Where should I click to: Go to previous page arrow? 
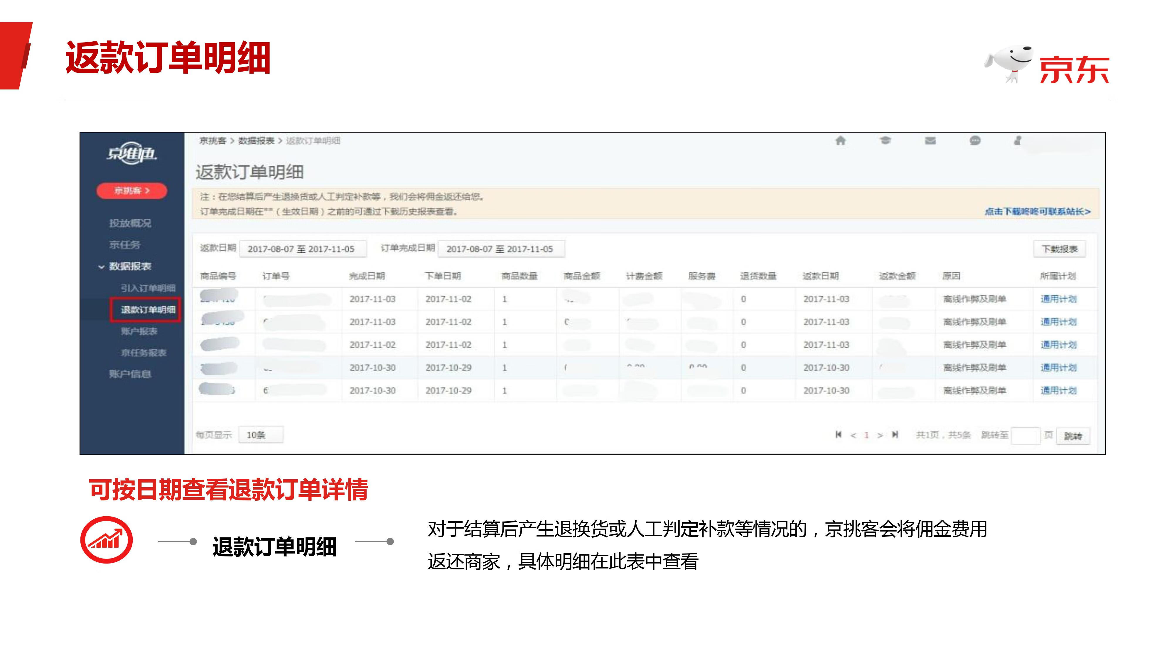(853, 435)
